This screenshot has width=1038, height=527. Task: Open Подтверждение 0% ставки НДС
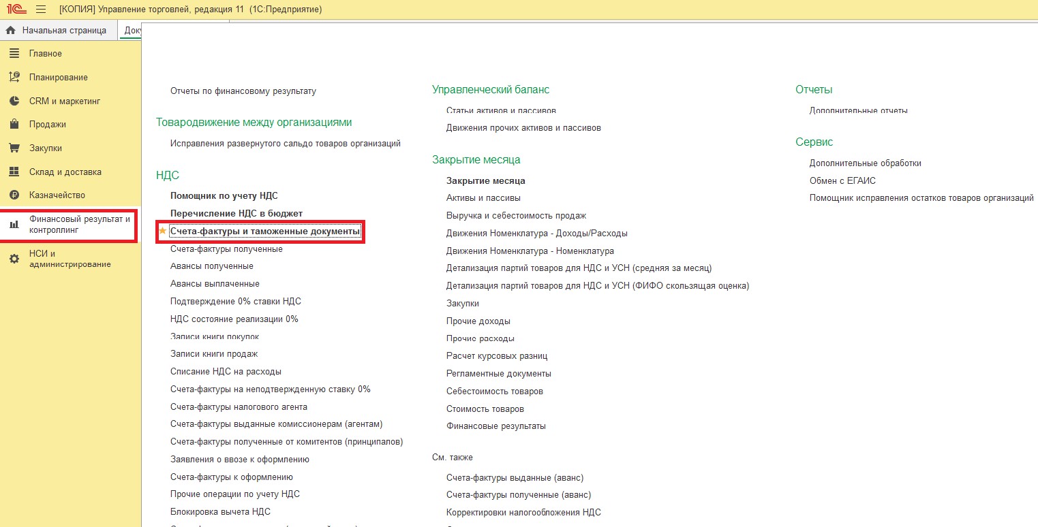click(x=236, y=301)
